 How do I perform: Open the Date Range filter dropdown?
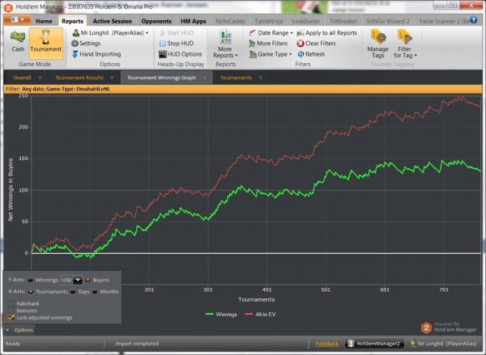click(x=271, y=33)
